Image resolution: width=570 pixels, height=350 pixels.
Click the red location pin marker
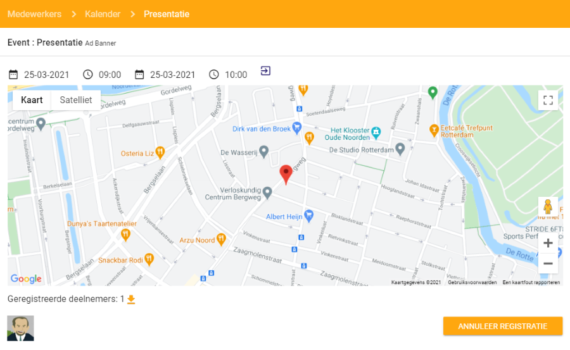(x=286, y=175)
